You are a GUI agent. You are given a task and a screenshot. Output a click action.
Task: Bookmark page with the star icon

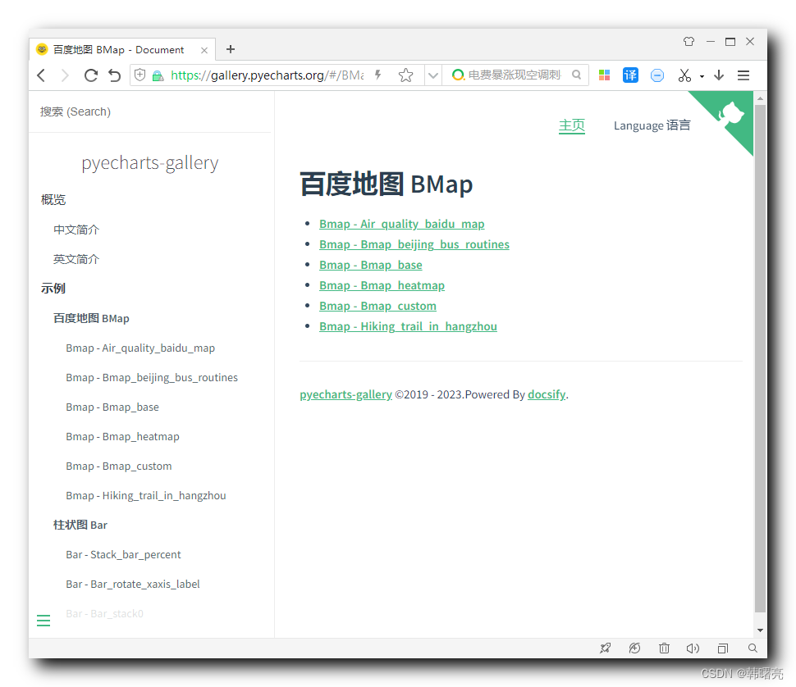click(x=405, y=75)
